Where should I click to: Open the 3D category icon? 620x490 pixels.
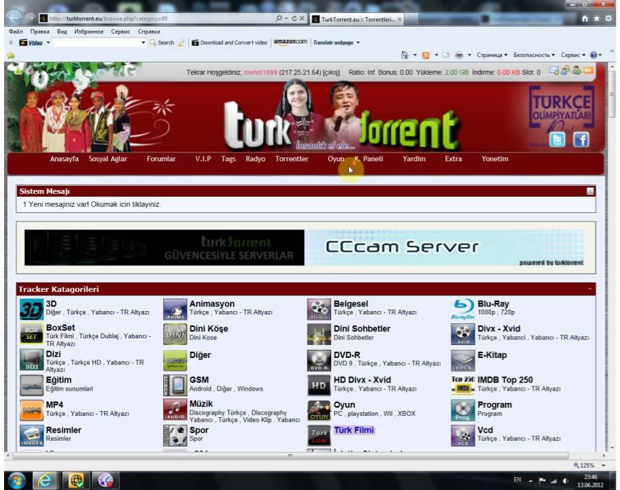32,309
